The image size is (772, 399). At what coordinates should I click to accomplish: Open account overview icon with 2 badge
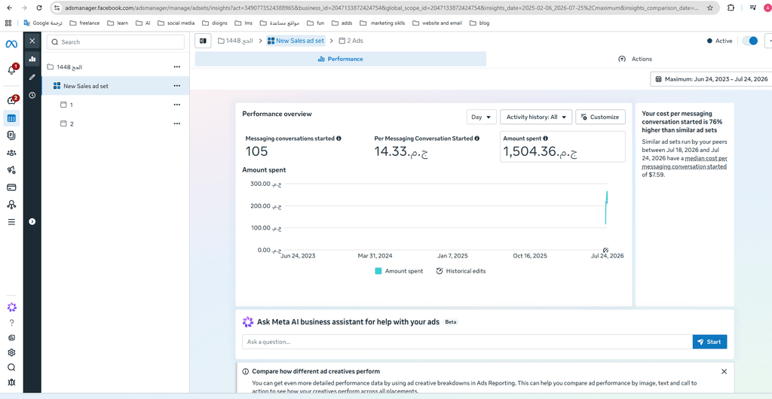11,99
